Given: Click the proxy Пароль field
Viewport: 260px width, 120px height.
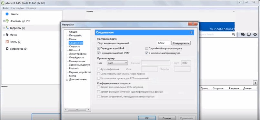Looking at the screenshot, I should pos(182,69).
